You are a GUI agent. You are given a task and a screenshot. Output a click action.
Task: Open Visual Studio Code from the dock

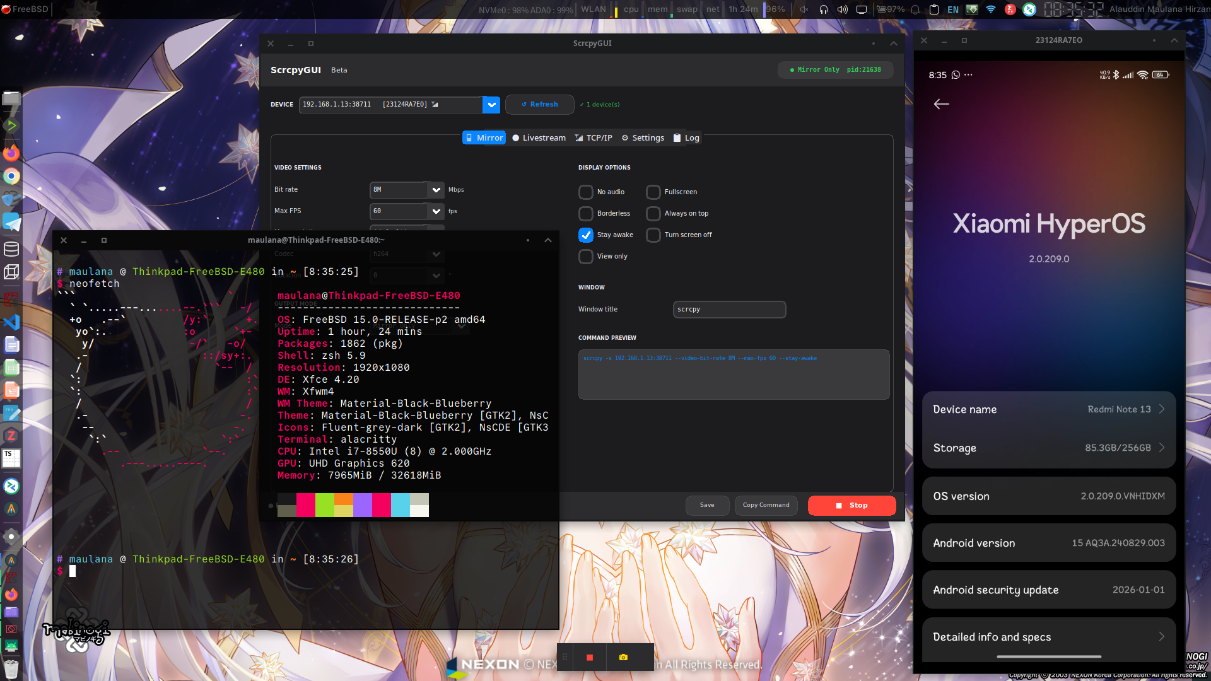tap(11, 322)
